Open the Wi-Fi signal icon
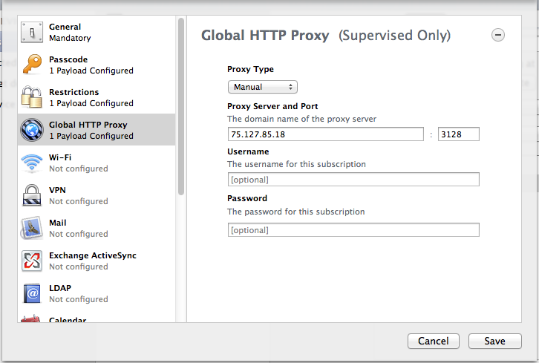This screenshot has height=363, width=539. [x=32, y=163]
